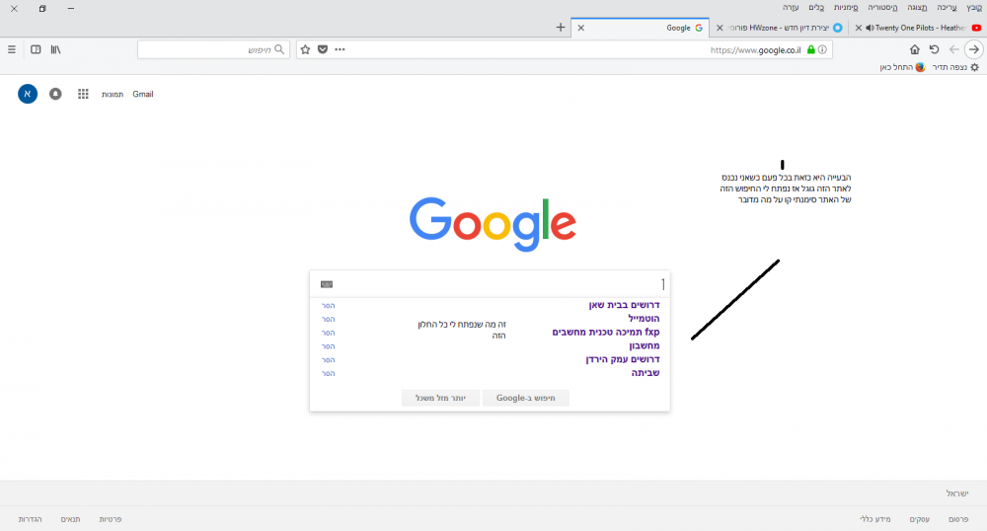Screen dimensions: 987x531
Task: Go to the Firefox home page icon
Action: pyautogui.click(x=915, y=49)
